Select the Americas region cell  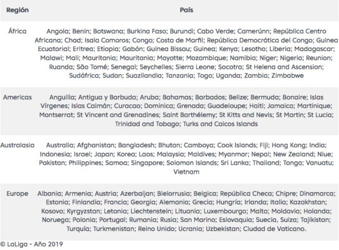17,97
